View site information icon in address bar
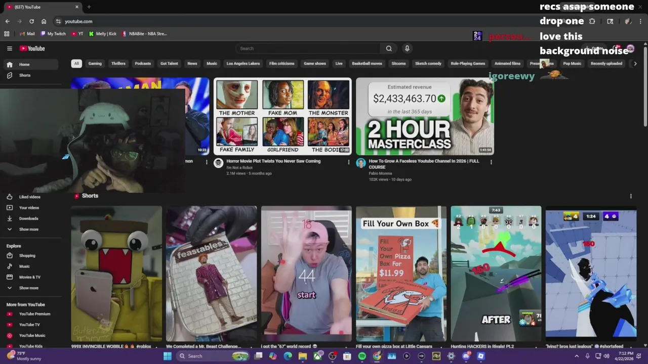 click(x=58, y=21)
